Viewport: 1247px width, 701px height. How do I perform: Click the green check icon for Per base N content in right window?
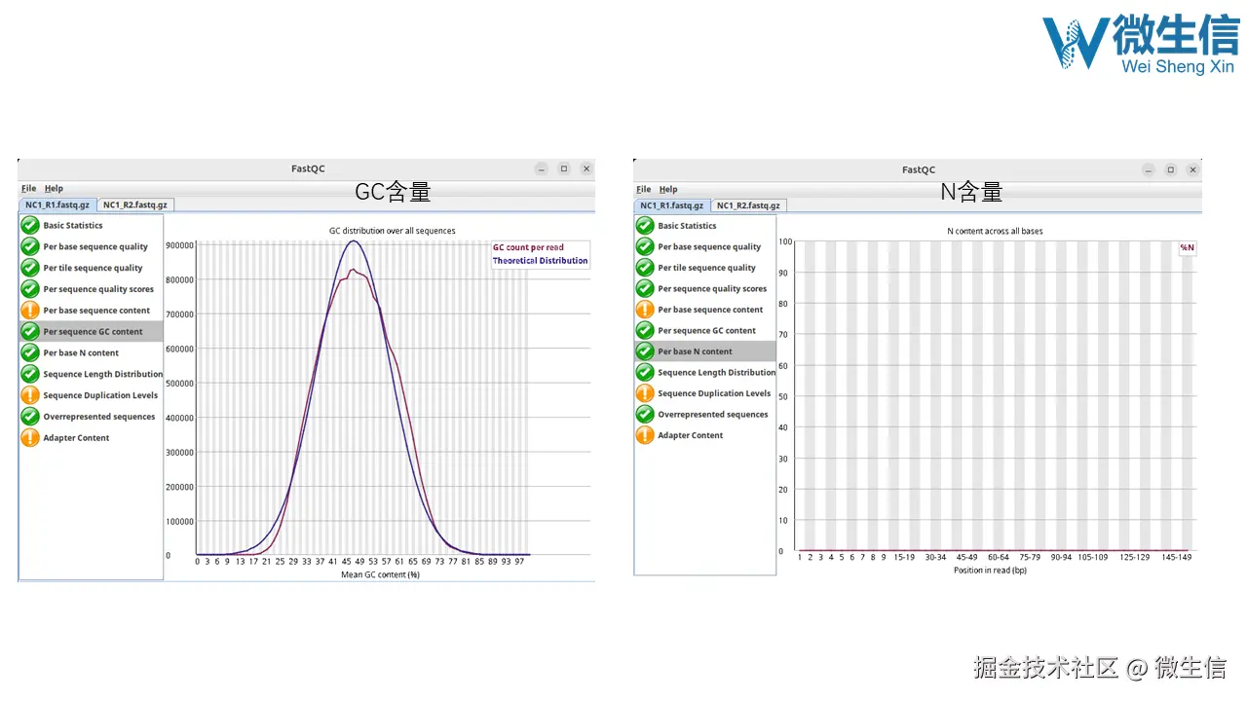[x=645, y=351]
